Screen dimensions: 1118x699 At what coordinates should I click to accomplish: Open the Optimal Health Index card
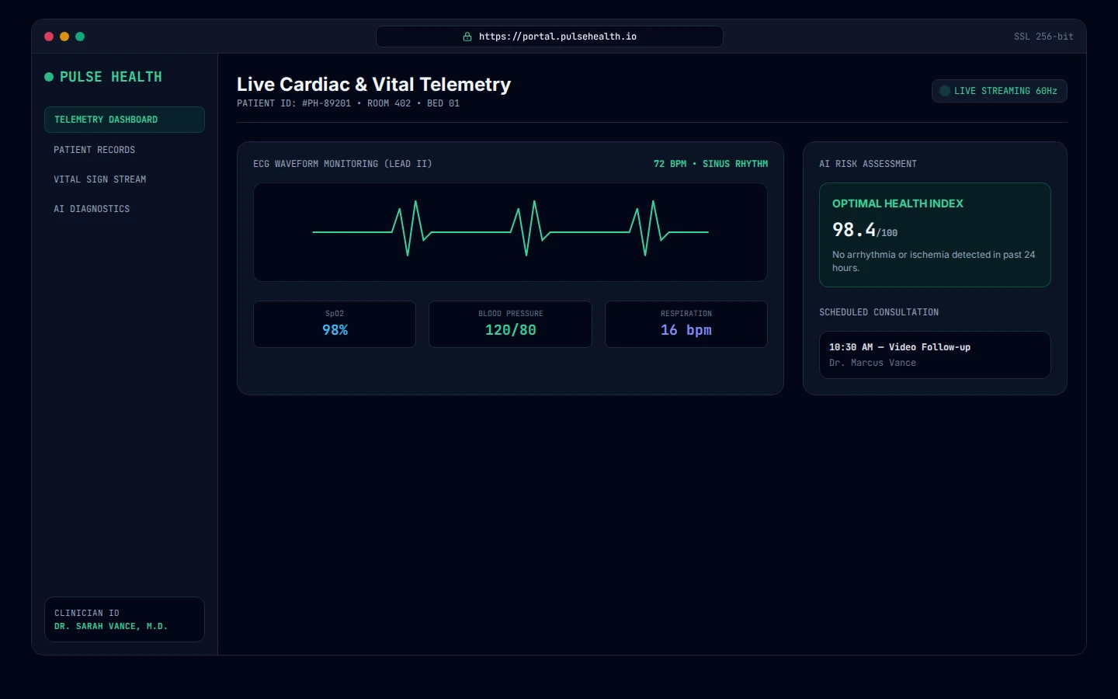(935, 235)
